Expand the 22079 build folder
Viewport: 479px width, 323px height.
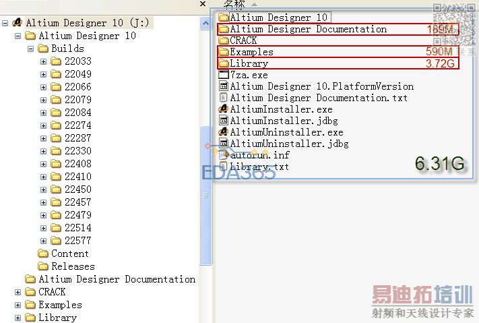click(43, 100)
